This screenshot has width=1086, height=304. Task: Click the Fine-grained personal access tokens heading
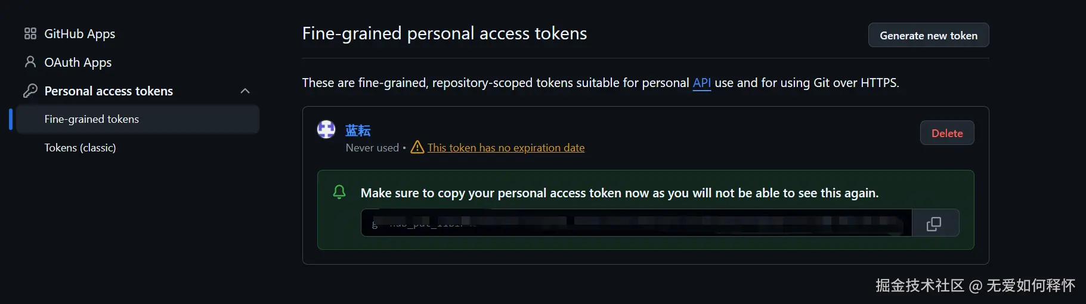click(444, 33)
